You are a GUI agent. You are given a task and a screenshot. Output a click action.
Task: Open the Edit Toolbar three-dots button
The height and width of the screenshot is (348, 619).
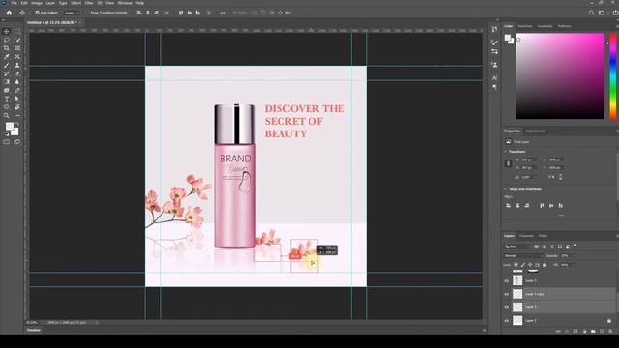click(17, 116)
